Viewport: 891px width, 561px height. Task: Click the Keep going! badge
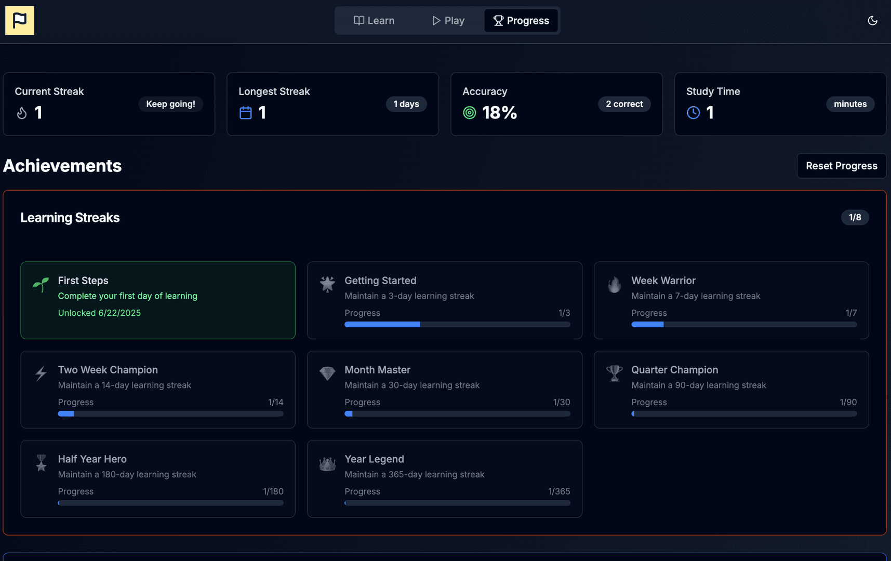(170, 104)
